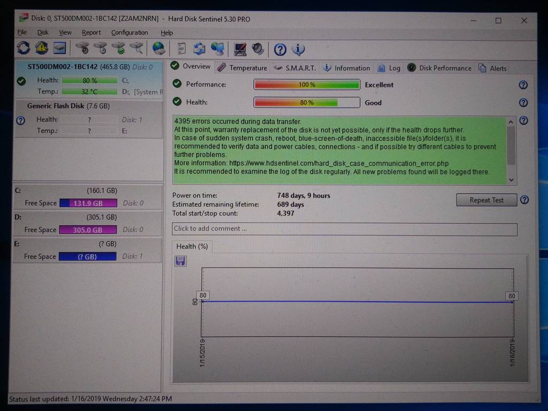548x411 pixels.
Task: Click the blue question mark Help toolbar icon
Action: point(280,50)
